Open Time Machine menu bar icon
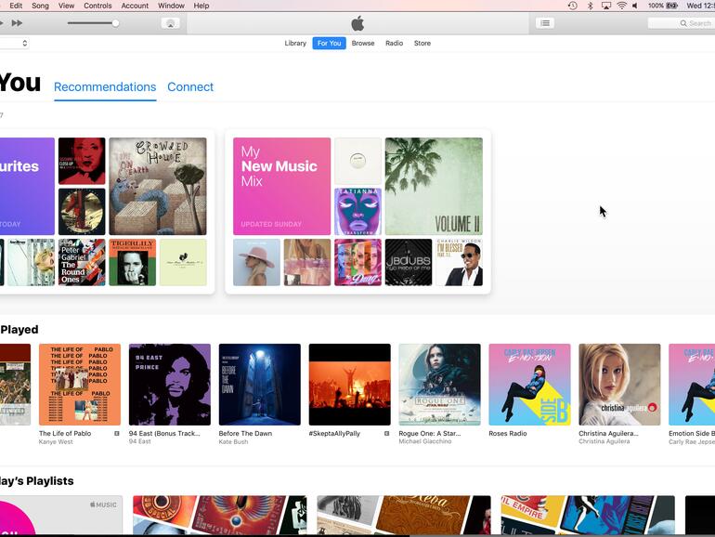 (x=572, y=6)
